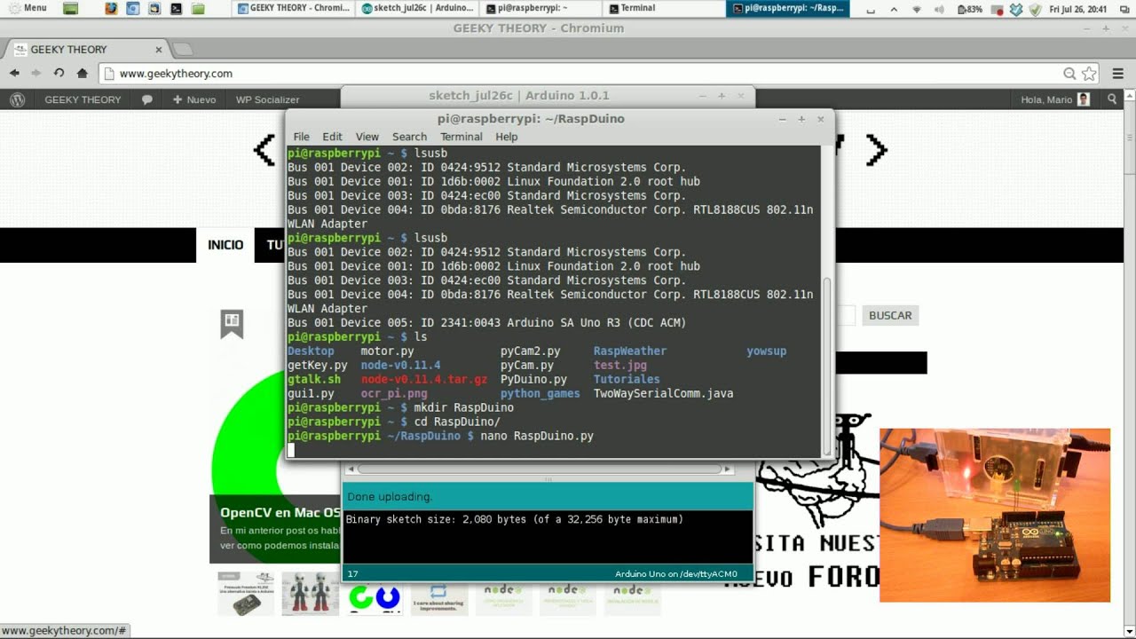Expand the hidden tray icons arrow
This screenshot has width=1136, height=639.
894,9
